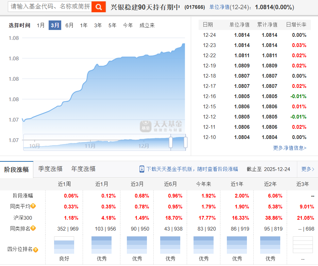Click the mobile phone download icon
This screenshot has height=266, width=318.
pos(142,169)
